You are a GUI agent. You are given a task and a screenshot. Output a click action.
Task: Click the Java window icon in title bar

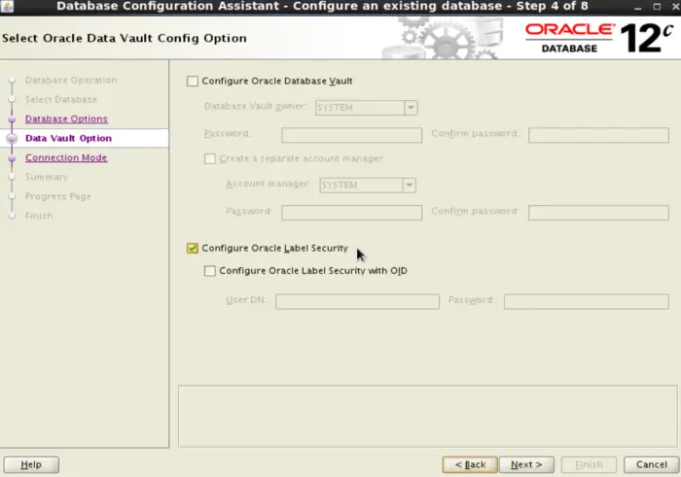coord(7,6)
